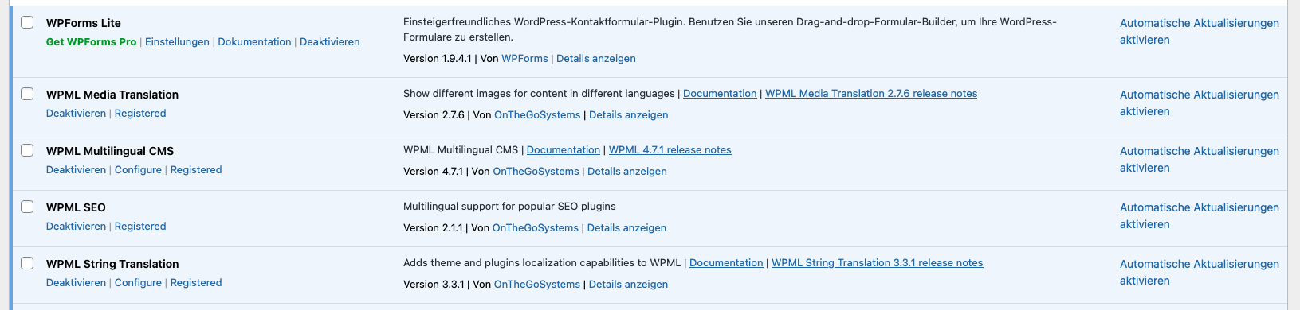Screen dimensions: 1300x310
Task: Deaktivieren the WPML SEO plugin
Action: 76,226
